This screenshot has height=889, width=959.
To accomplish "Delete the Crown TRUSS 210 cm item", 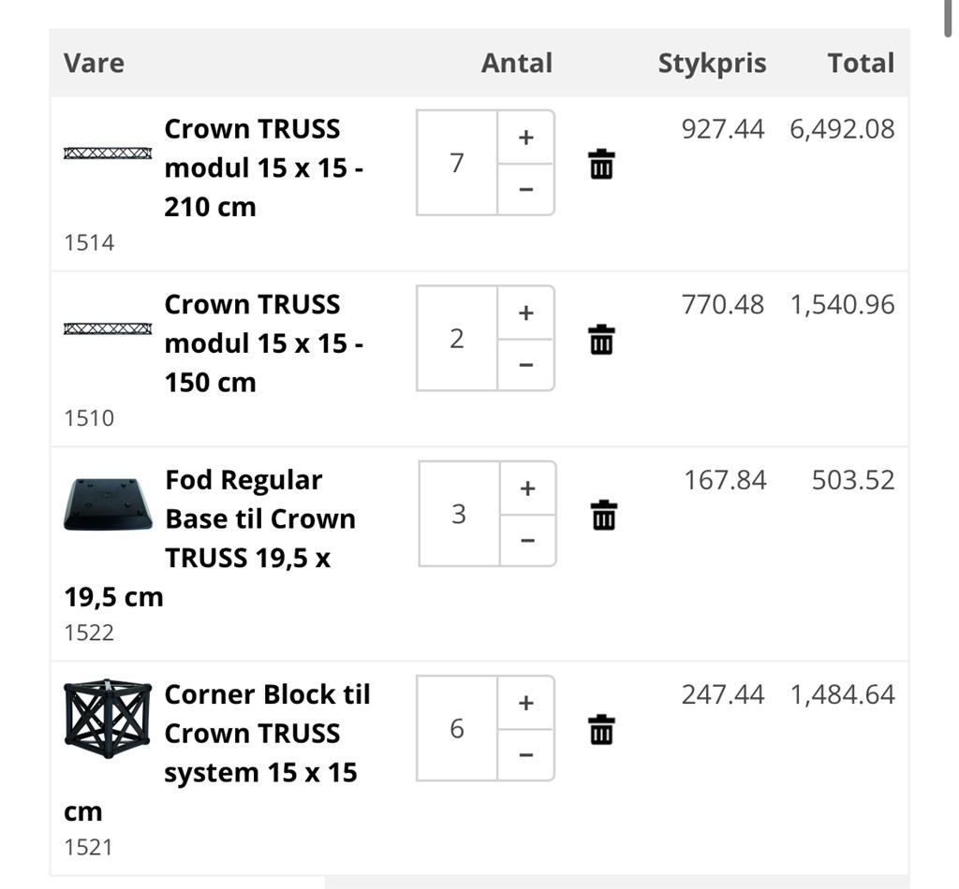I will point(601,164).
